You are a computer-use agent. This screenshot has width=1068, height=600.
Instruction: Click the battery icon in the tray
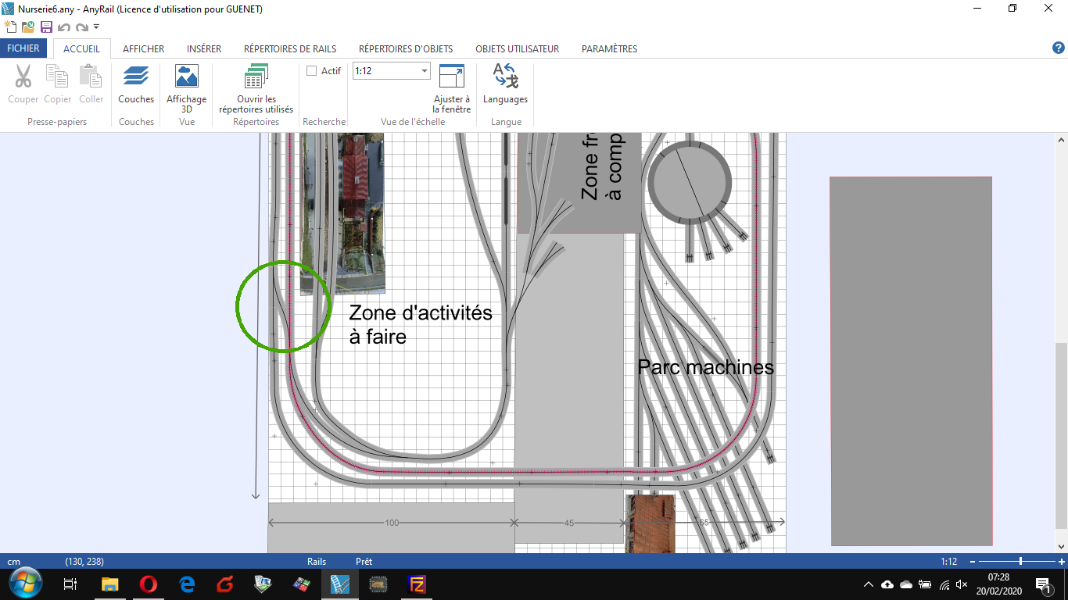[x=925, y=584]
